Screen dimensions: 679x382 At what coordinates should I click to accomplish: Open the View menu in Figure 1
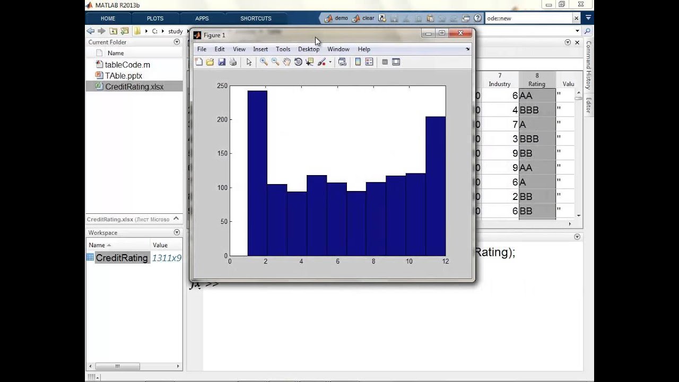point(239,49)
